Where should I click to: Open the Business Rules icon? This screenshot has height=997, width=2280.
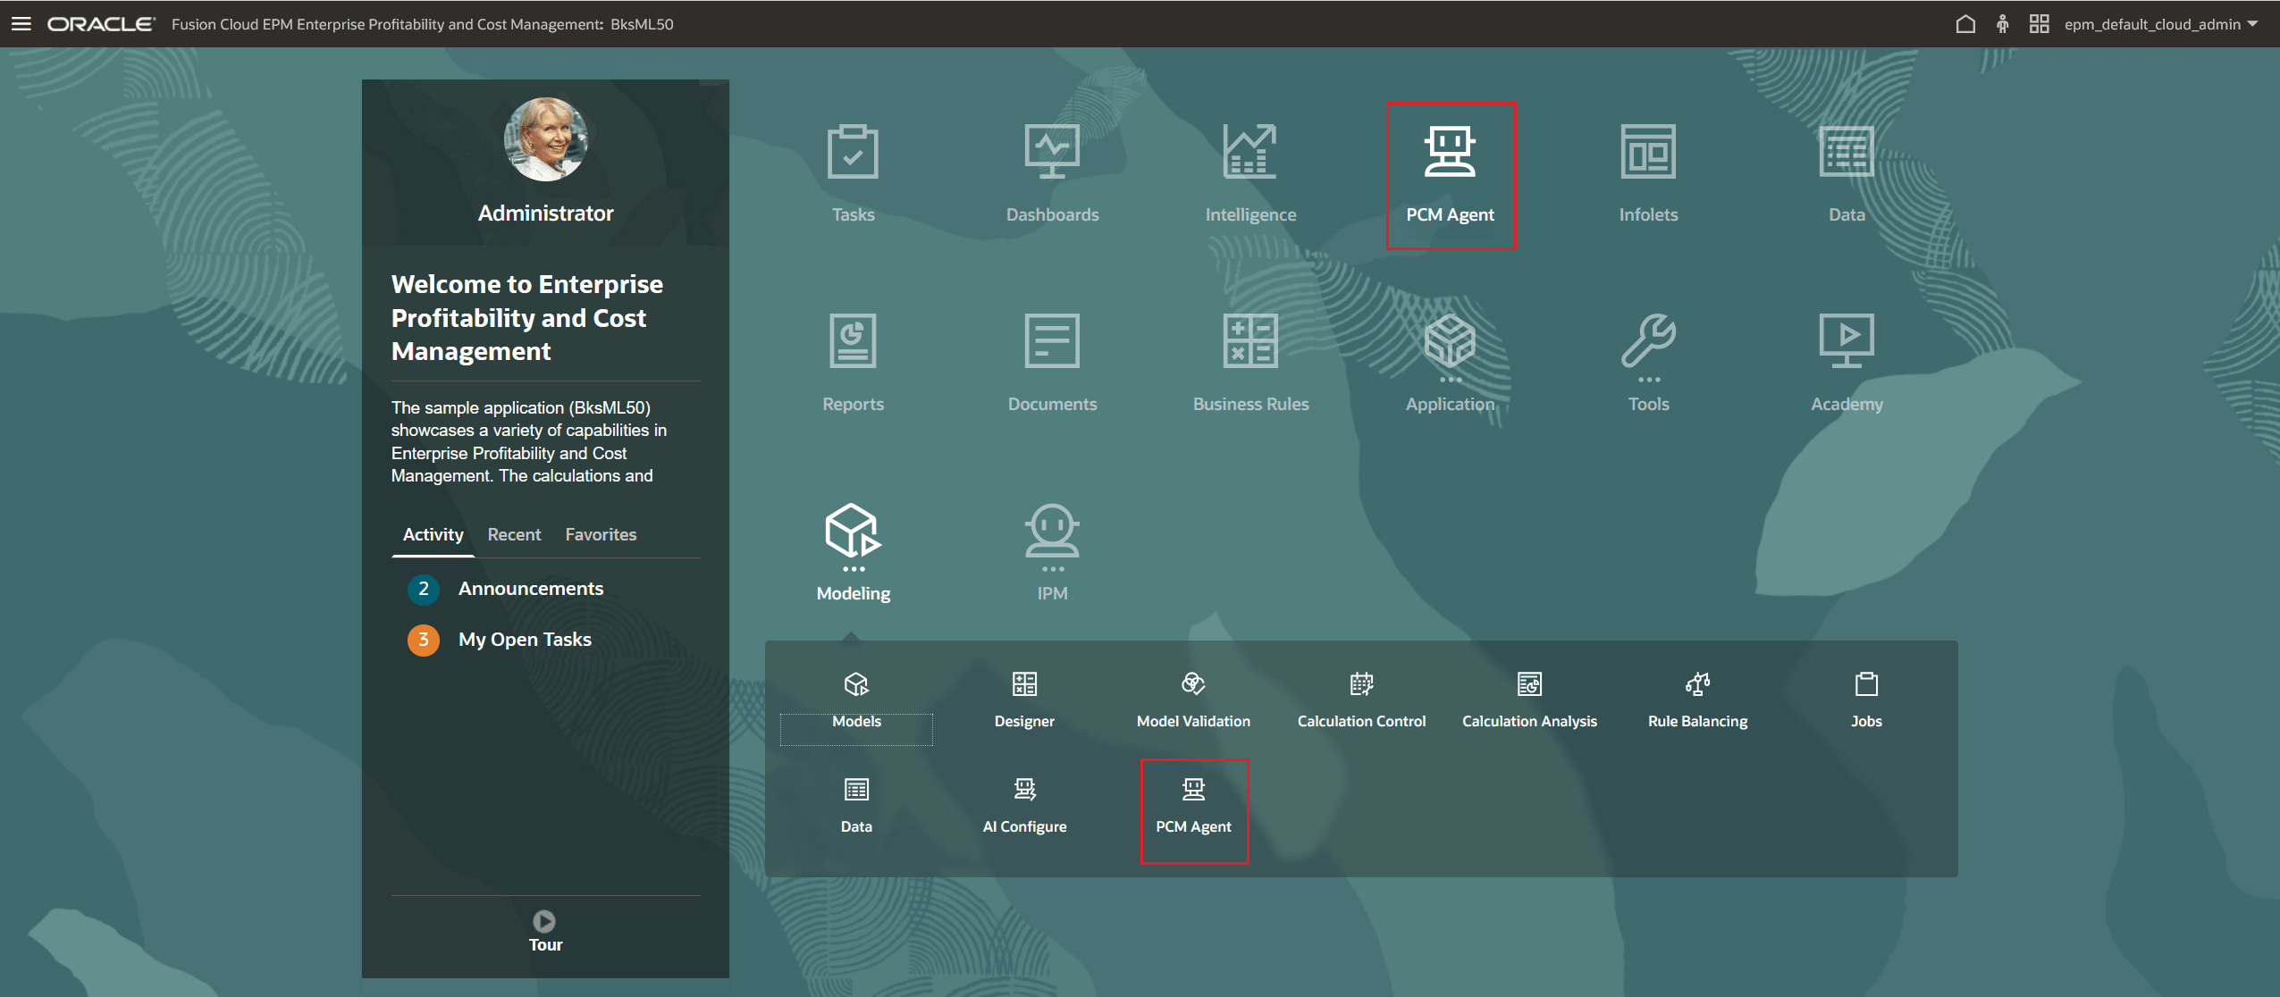[1249, 360]
